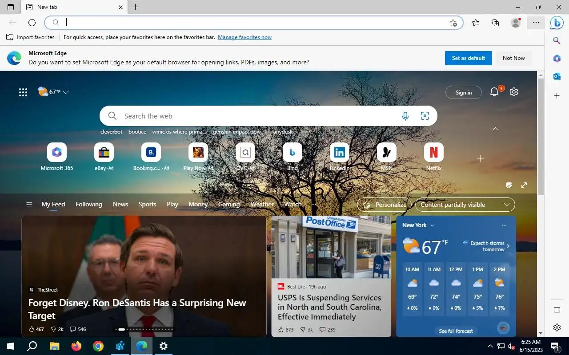Expand background to full view icon
569x355 pixels.
(524, 185)
